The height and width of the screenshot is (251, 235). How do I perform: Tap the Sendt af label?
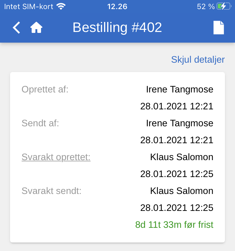pos(40,123)
